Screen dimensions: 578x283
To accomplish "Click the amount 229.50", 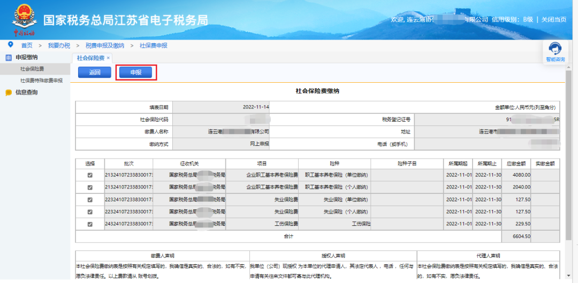I will (523, 224).
